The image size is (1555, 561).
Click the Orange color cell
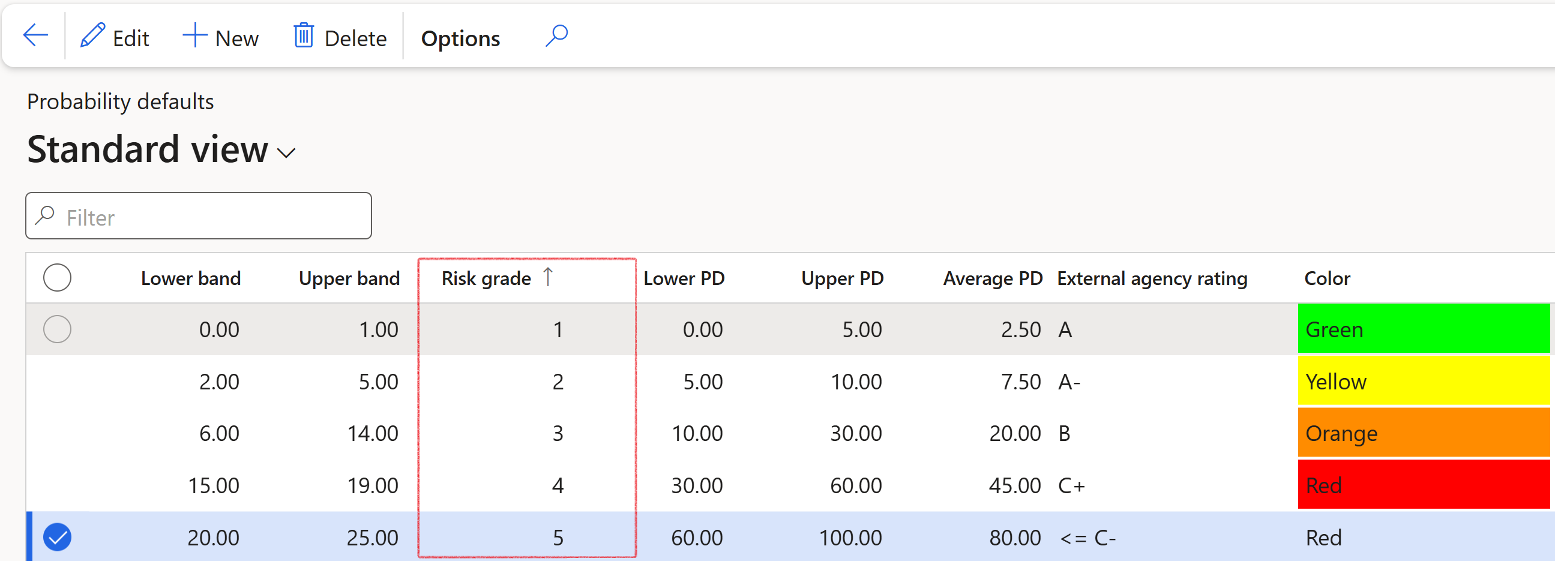click(x=1423, y=433)
